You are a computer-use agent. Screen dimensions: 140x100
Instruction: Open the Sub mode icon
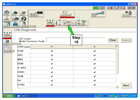pyautogui.click(x=15, y=25)
